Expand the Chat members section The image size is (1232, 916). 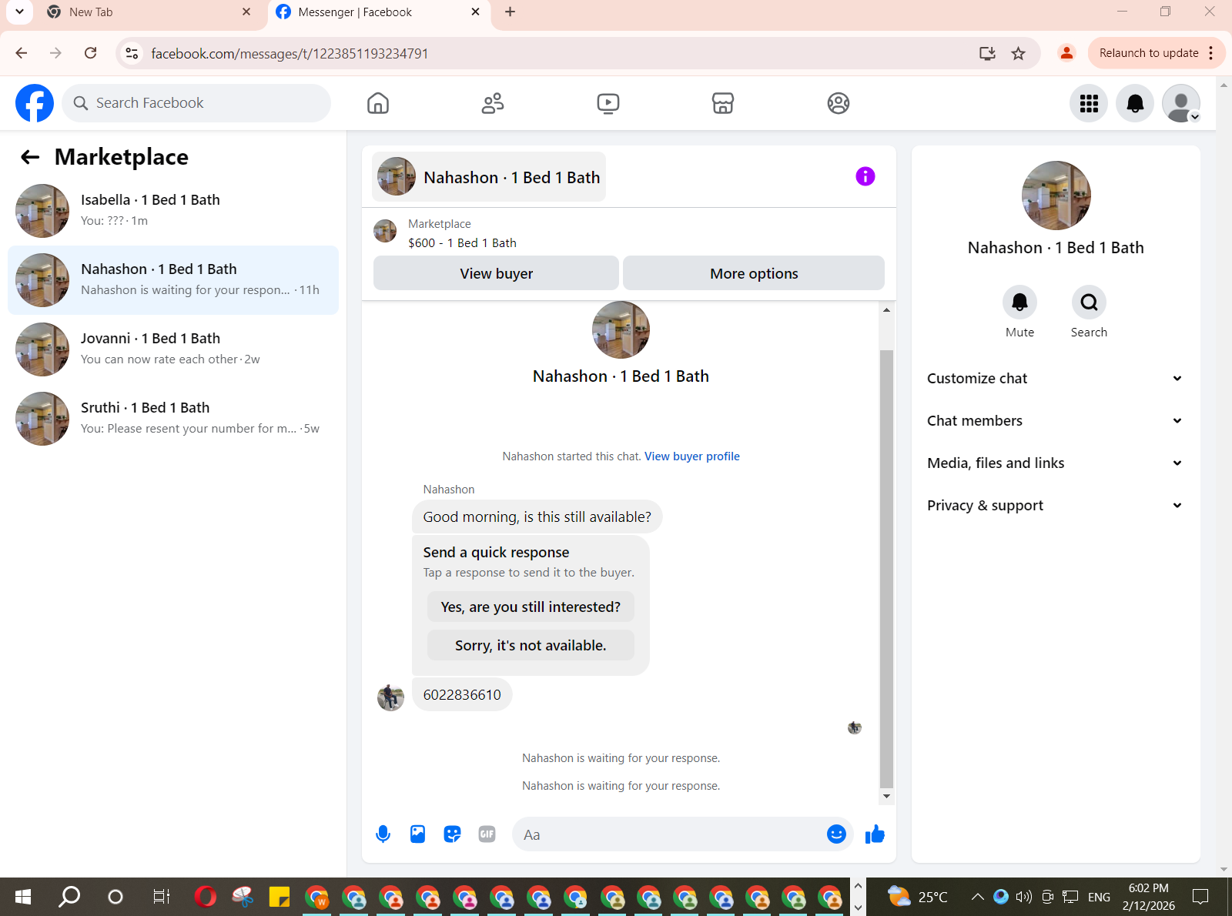pos(1054,420)
